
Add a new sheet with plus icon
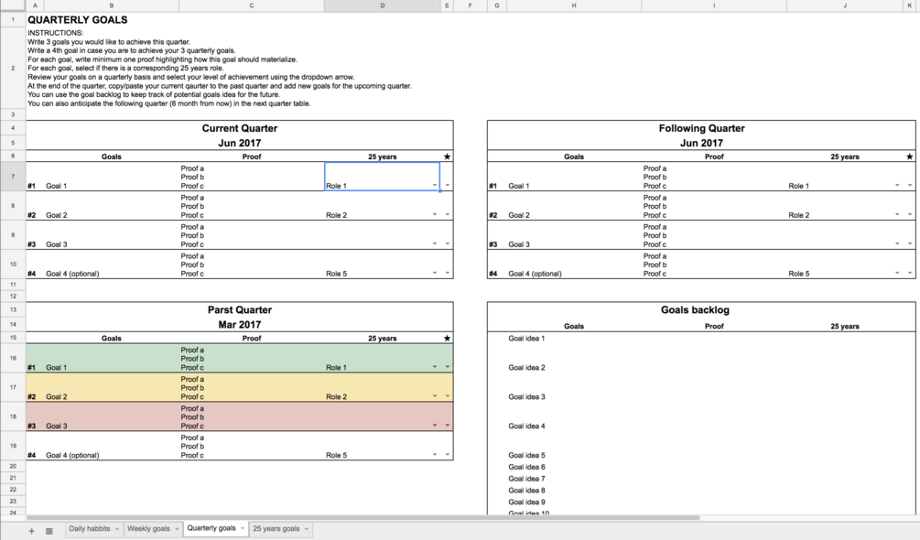pyautogui.click(x=32, y=531)
